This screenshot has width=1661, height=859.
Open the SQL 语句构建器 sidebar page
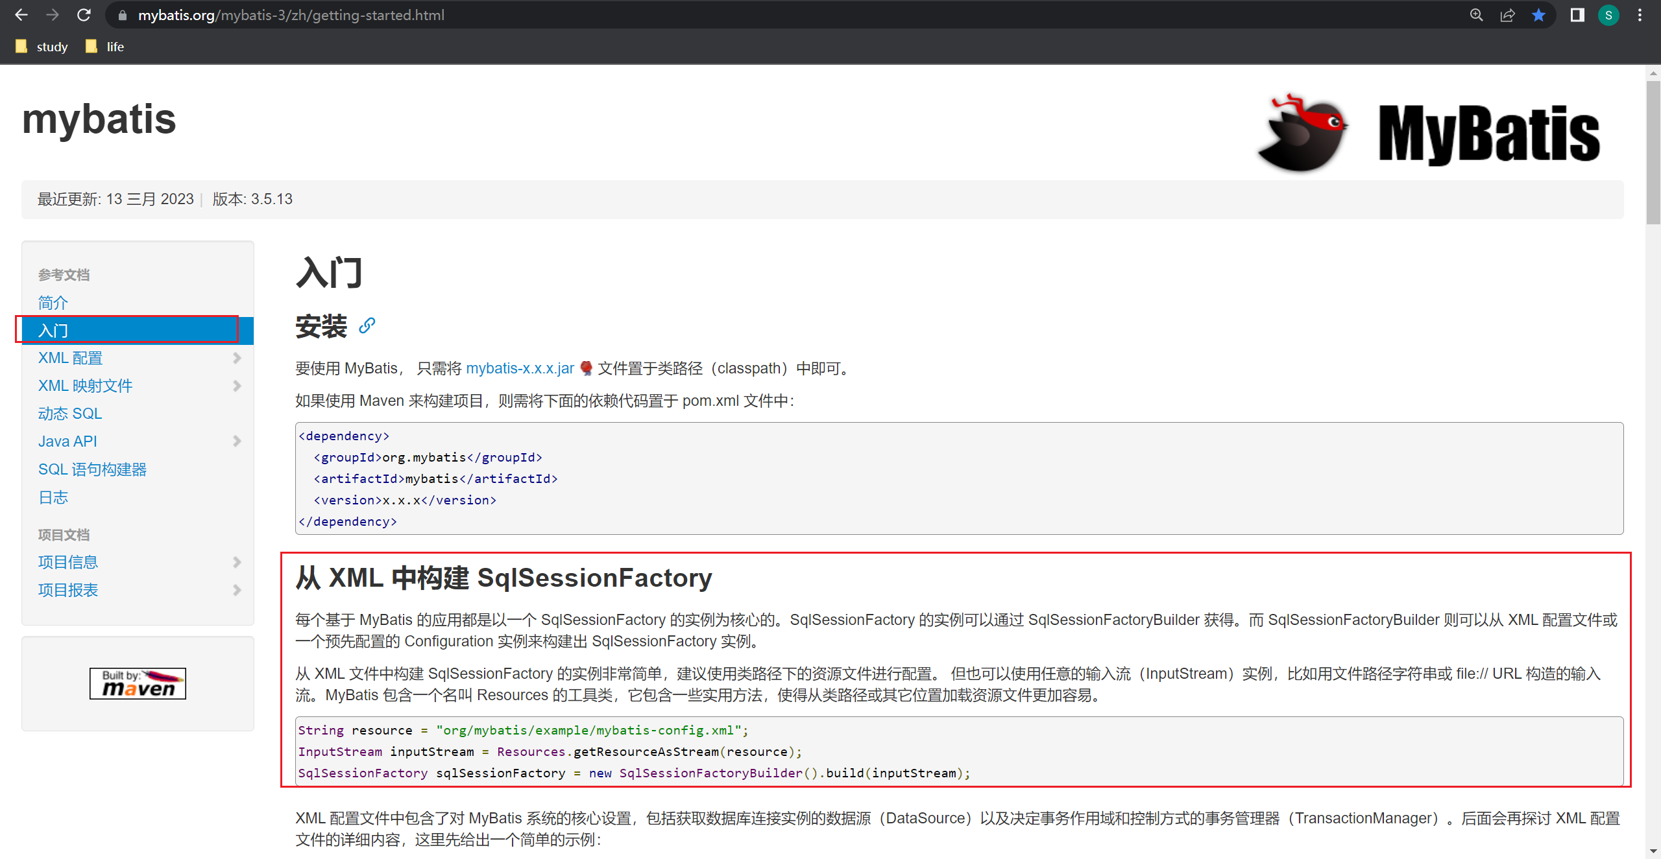point(92,469)
